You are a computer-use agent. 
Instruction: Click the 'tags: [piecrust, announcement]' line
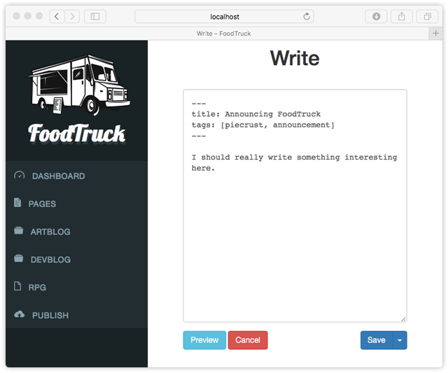pyautogui.click(x=263, y=125)
